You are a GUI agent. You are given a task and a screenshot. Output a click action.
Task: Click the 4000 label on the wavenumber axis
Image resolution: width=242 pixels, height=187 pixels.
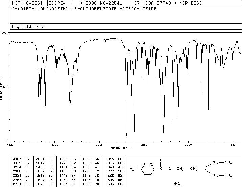(x=10, y=145)
